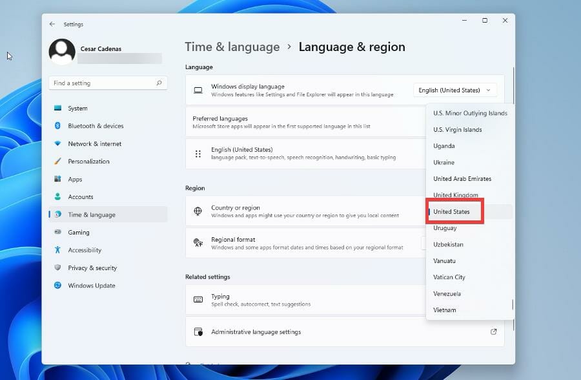581x380 pixels.
Task: Click the Regional format icon
Action: click(x=198, y=243)
